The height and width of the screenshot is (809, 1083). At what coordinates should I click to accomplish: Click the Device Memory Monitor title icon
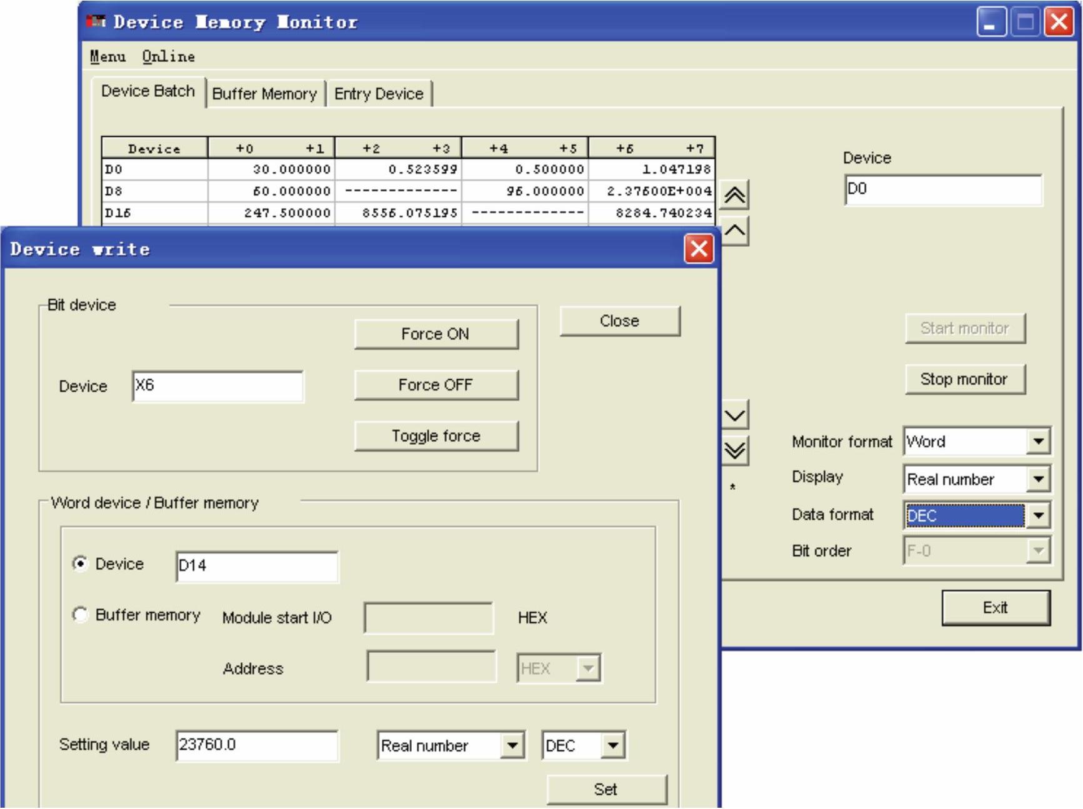coord(96,22)
